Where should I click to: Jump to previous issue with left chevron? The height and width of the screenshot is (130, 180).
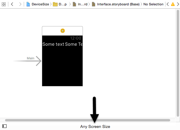(x=168, y=4)
